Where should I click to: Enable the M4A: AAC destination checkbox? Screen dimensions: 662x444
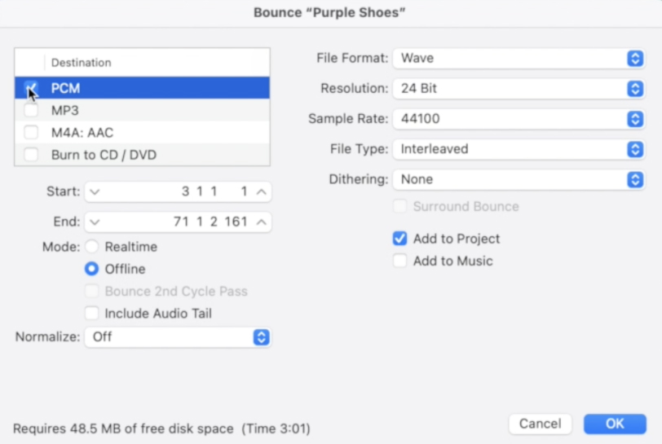click(x=31, y=132)
